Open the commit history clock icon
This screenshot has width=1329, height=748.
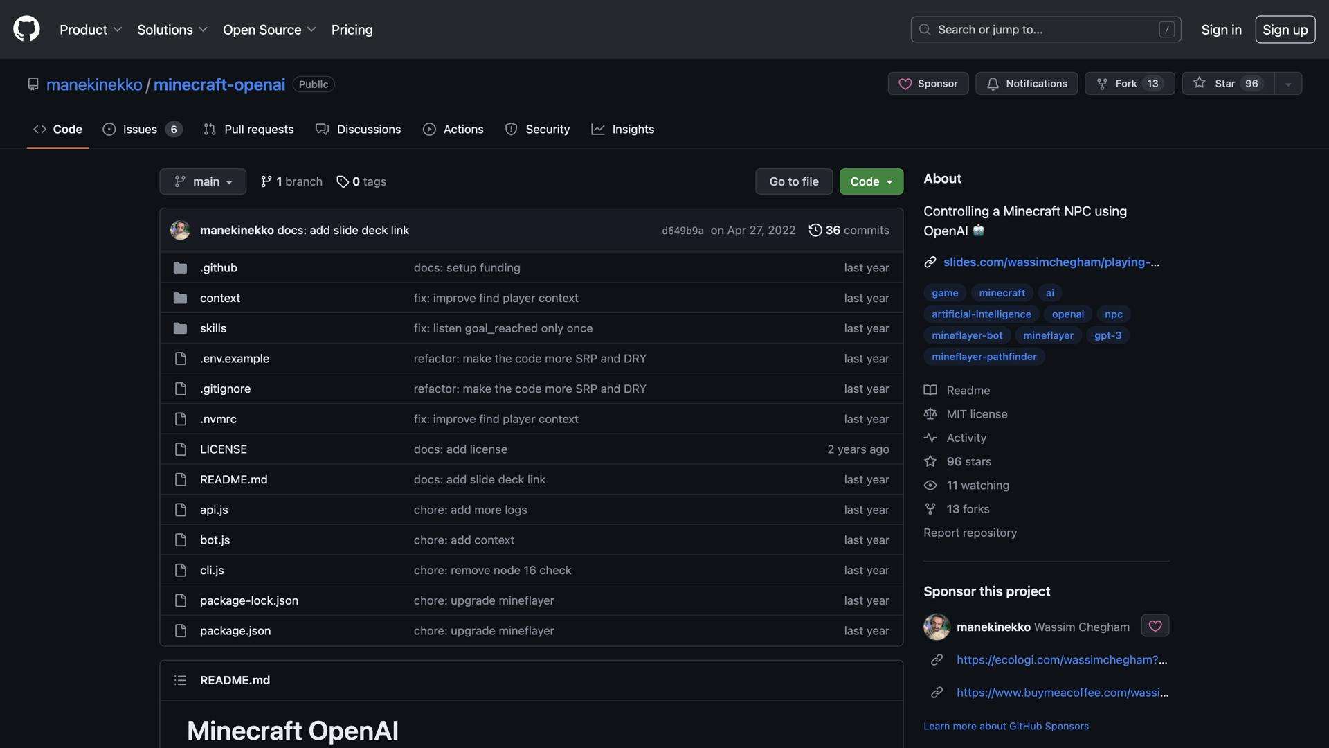815,230
